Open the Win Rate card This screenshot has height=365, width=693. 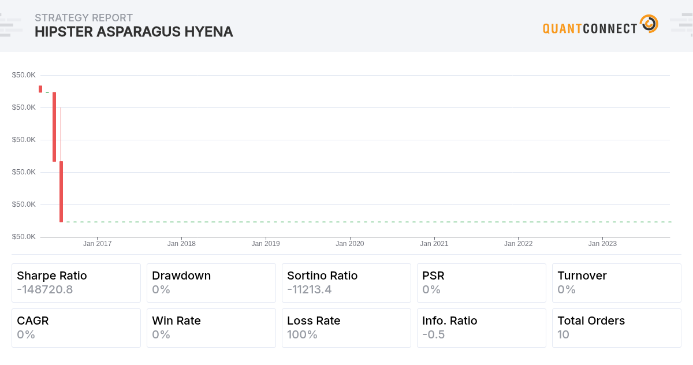click(211, 328)
